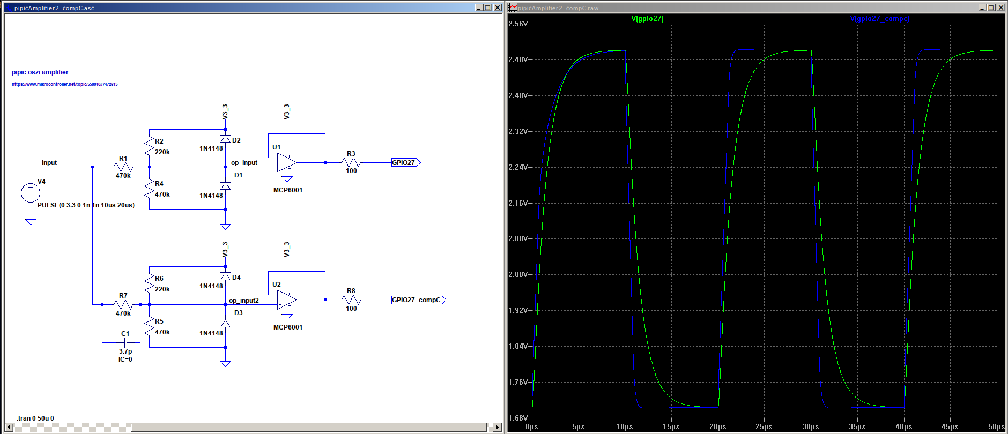Screen dimensions: 1008x434
Task: Select diode D4 1N4148 symbol
Action: pos(225,276)
